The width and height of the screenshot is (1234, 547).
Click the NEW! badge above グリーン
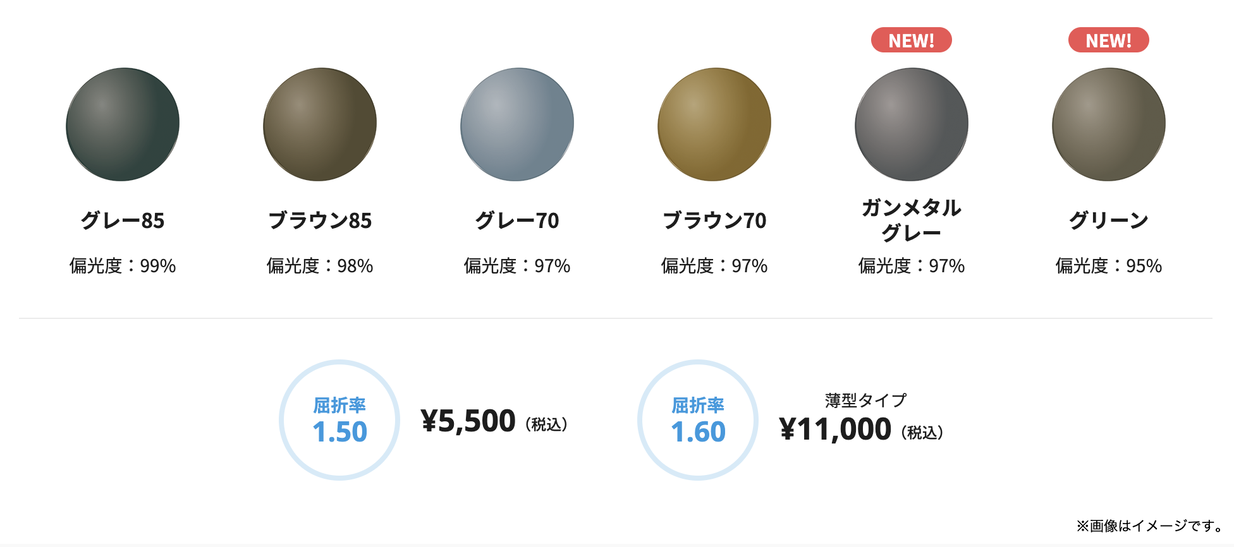click(1108, 40)
